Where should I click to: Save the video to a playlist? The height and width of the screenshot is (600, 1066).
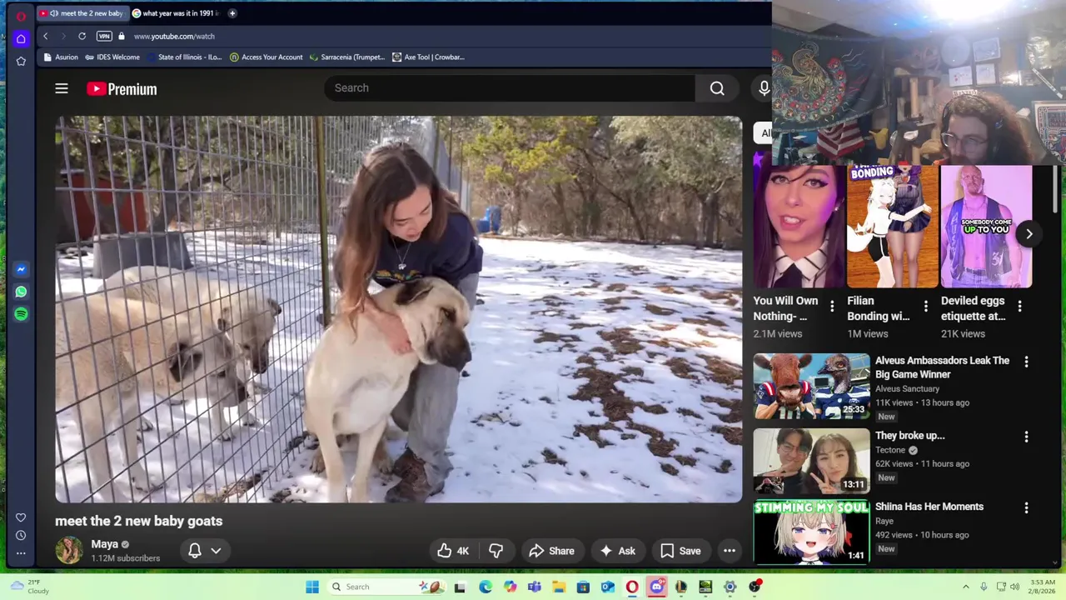[x=680, y=551]
